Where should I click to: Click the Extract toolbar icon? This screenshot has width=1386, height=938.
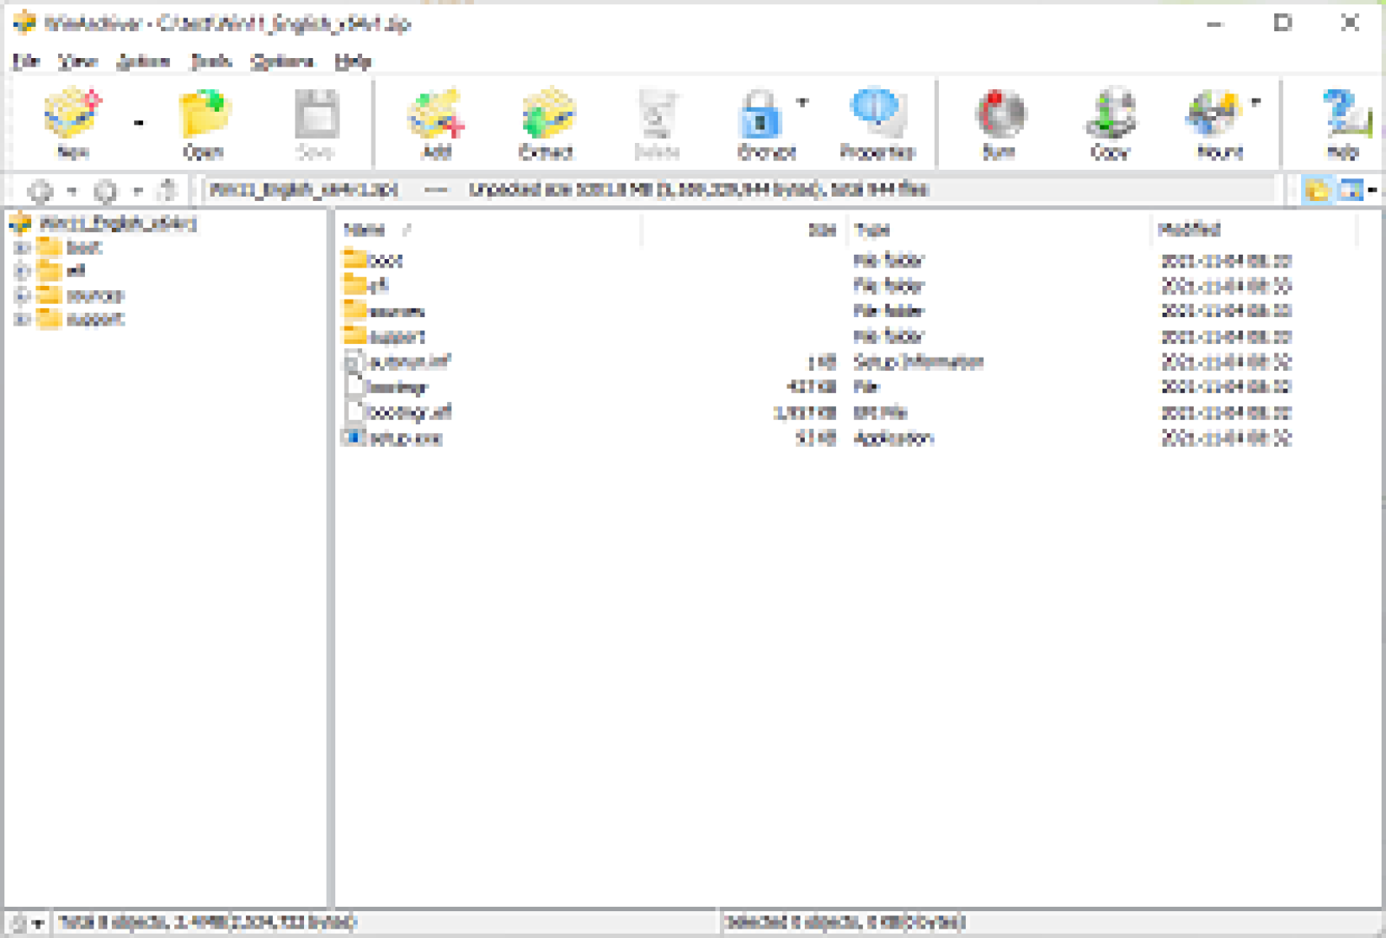547,115
